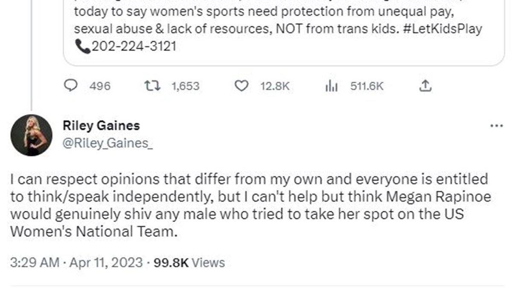Click the phone number 202-224-3121
Image resolution: width=512 pixels, height=288 pixels.
click(x=134, y=46)
